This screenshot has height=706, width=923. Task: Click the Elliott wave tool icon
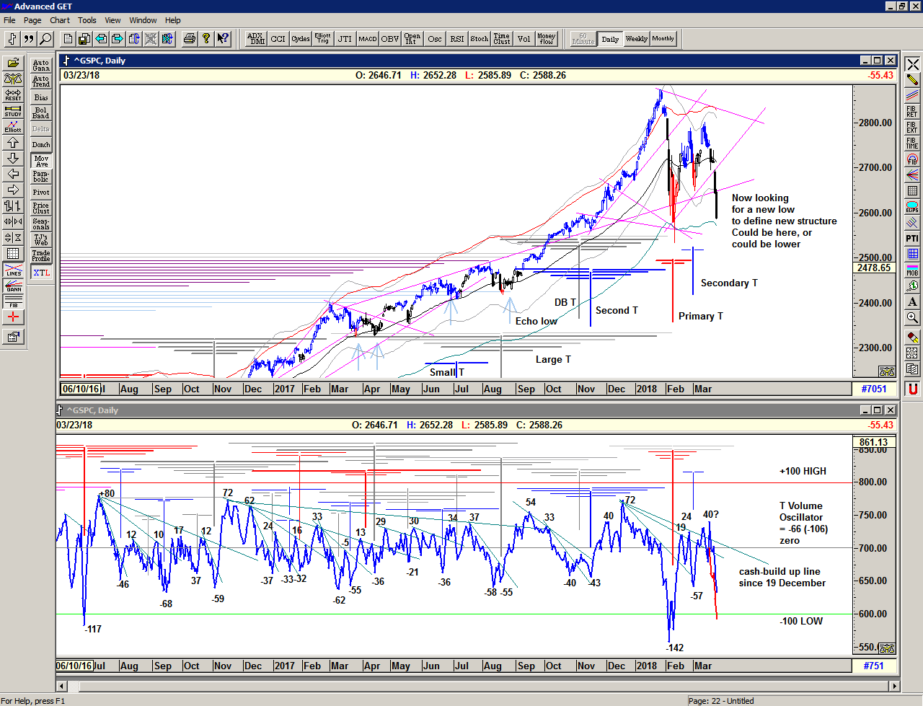click(x=13, y=126)
